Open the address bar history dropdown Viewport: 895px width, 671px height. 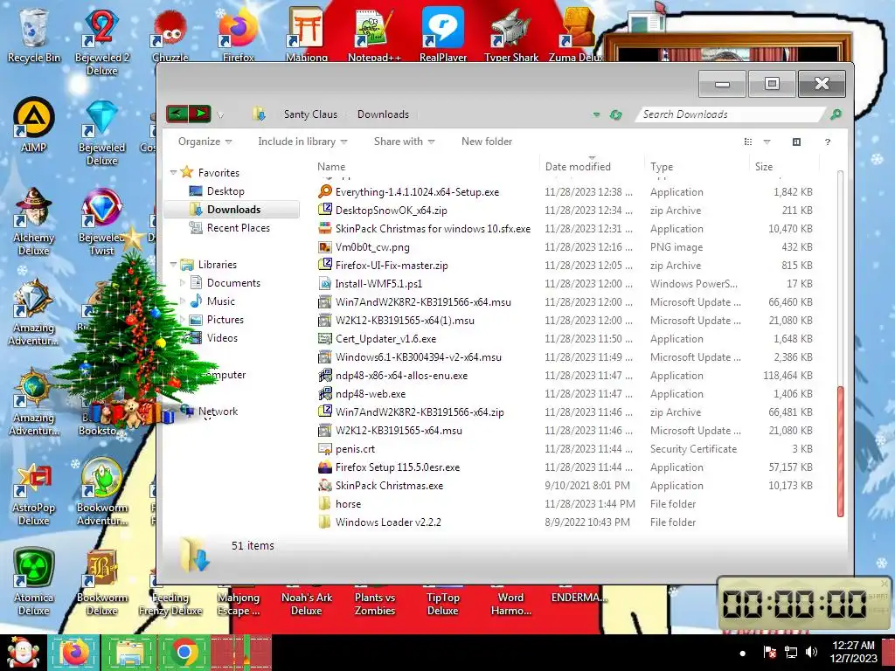596,114
